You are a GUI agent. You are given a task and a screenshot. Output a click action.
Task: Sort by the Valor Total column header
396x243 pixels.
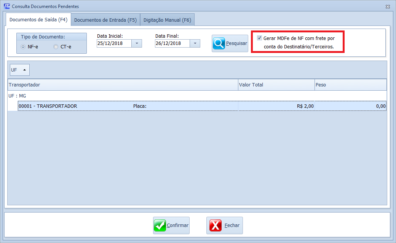click(276, 85)
